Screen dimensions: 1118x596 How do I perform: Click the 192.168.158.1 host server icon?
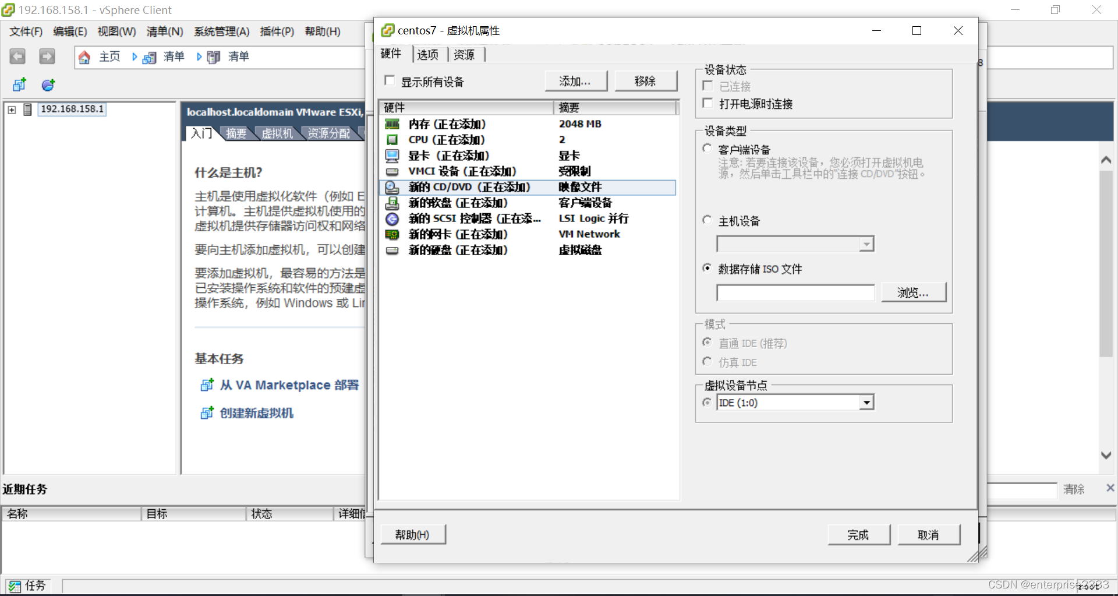point(27,110)
